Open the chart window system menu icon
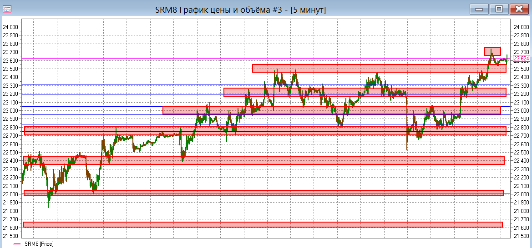Viewport: 532px width, 248px height. tap(7, 9)
